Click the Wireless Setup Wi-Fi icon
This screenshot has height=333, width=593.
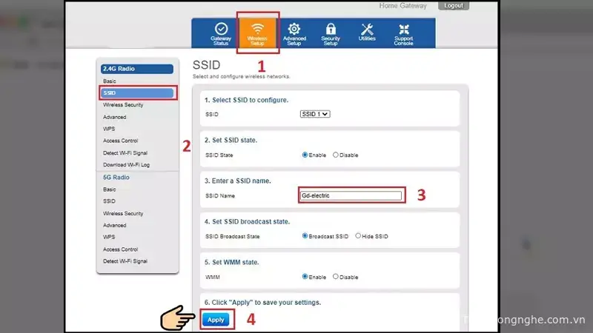pos(258,30)
